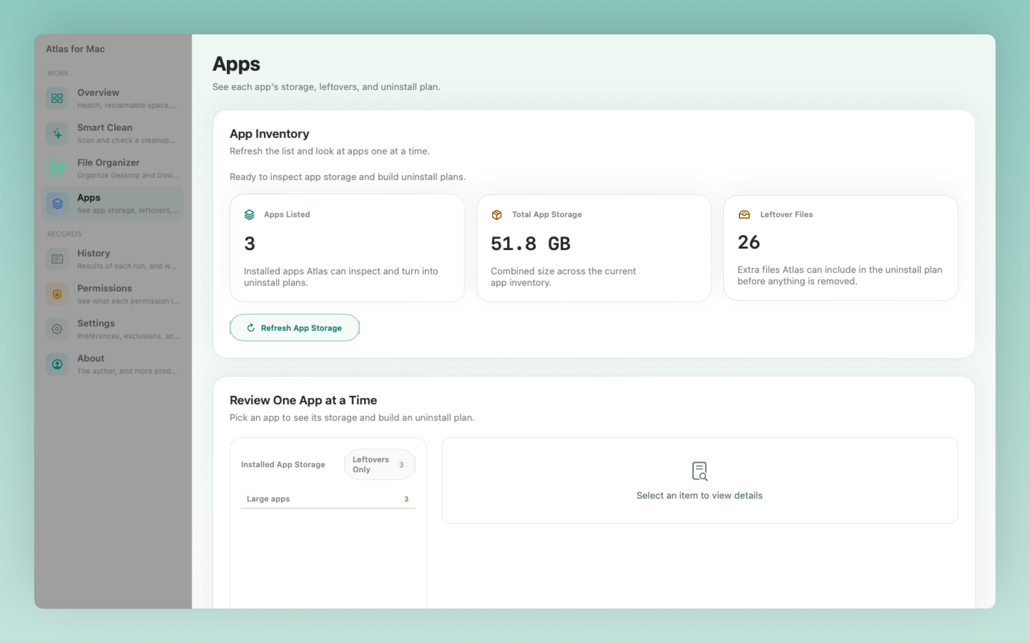The height and width of the screenshot is (643, 1030).
Task: Open the About page
Action: [x=112, y=364]
